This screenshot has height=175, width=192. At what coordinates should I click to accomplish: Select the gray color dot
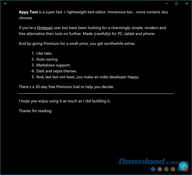[x=160, y=169]
